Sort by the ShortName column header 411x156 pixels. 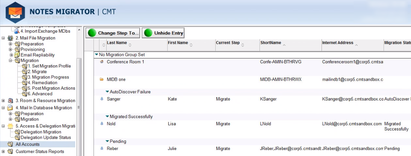(270, 43)
